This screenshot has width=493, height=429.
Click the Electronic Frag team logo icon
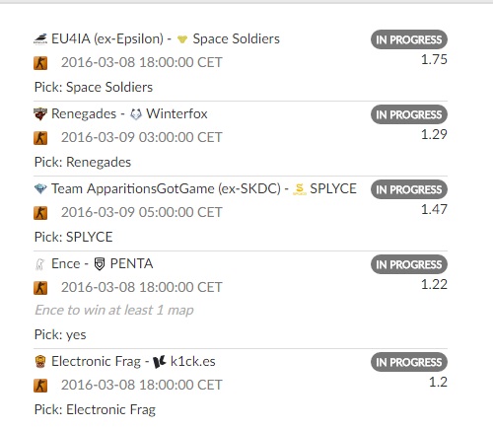coord(40,362)
